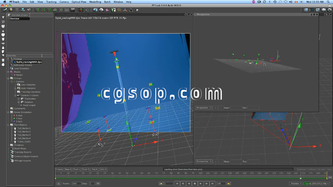Viewport: 333px width, 187px height.
Task: Select the fxphd_tracking####.dpx footage item
Action: [x=29, y=62]
